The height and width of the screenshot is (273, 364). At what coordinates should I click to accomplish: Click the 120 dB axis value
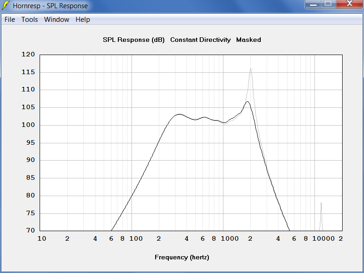point(28,55)
